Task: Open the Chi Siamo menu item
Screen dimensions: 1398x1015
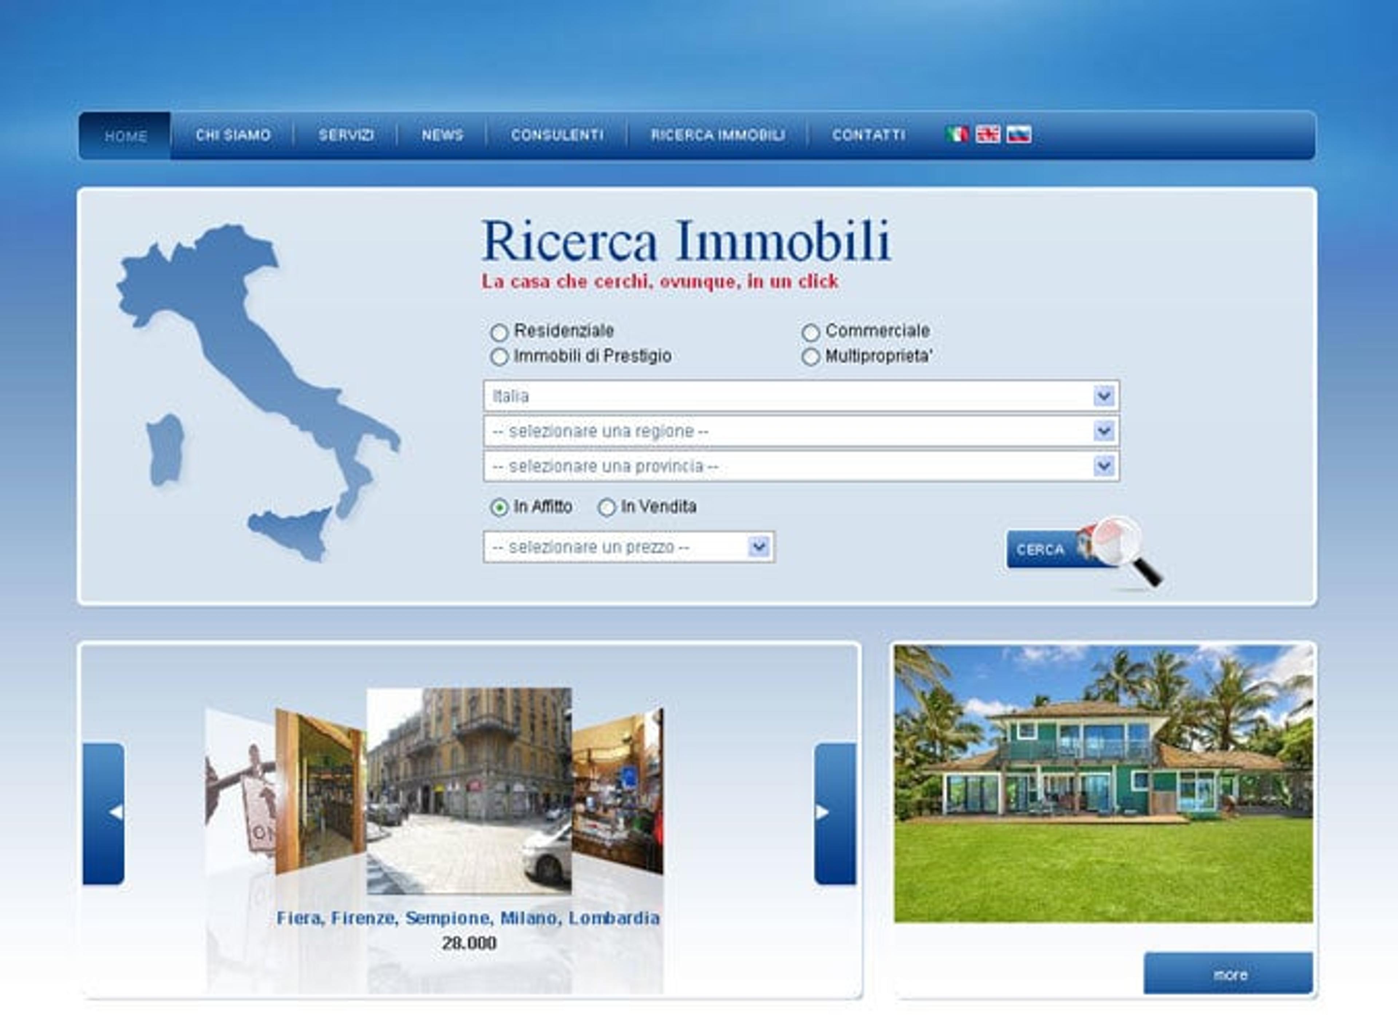Action: coord(233,135)
